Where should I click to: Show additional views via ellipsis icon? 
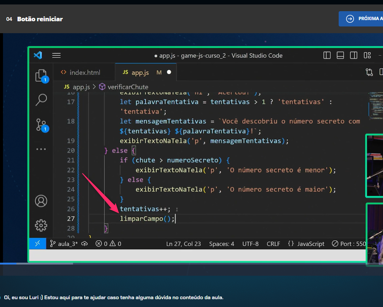[x=41, y=149]
